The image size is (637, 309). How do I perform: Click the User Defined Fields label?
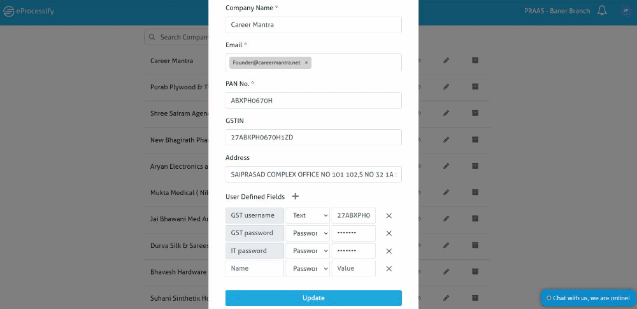pyautogui.click(x=255, y=197)
